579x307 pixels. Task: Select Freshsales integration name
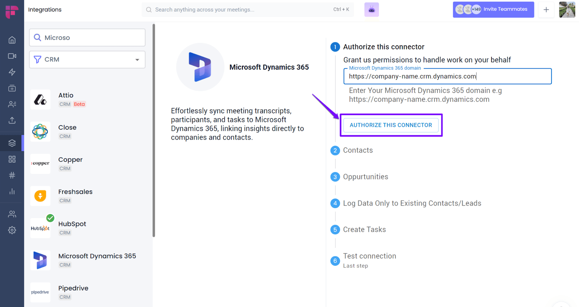point(75,192)
